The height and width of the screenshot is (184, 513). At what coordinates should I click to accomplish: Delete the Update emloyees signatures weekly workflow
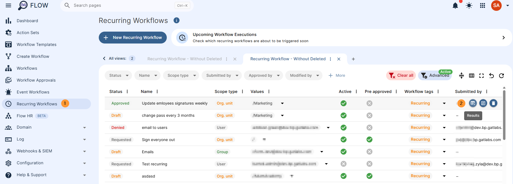493,103
